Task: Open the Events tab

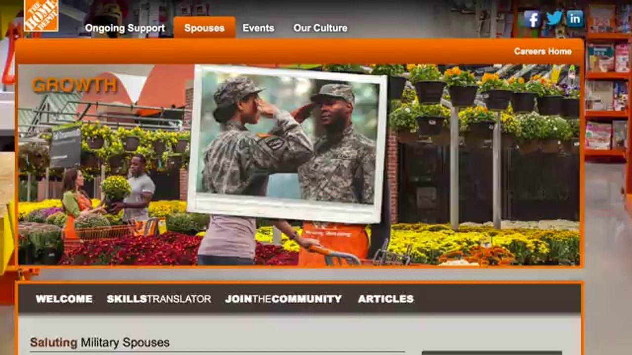Action: [x=258, y=28]
